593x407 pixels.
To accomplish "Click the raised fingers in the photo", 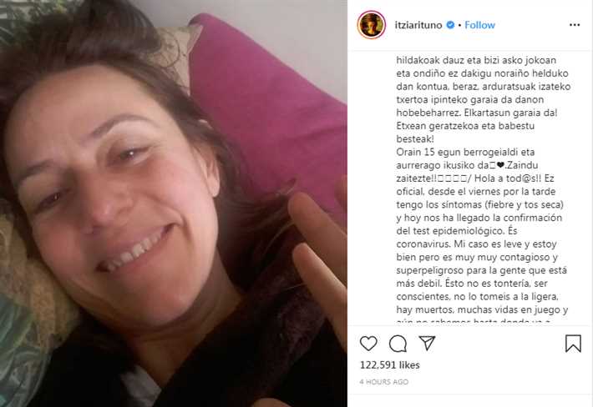I will (x=317, y=257).
